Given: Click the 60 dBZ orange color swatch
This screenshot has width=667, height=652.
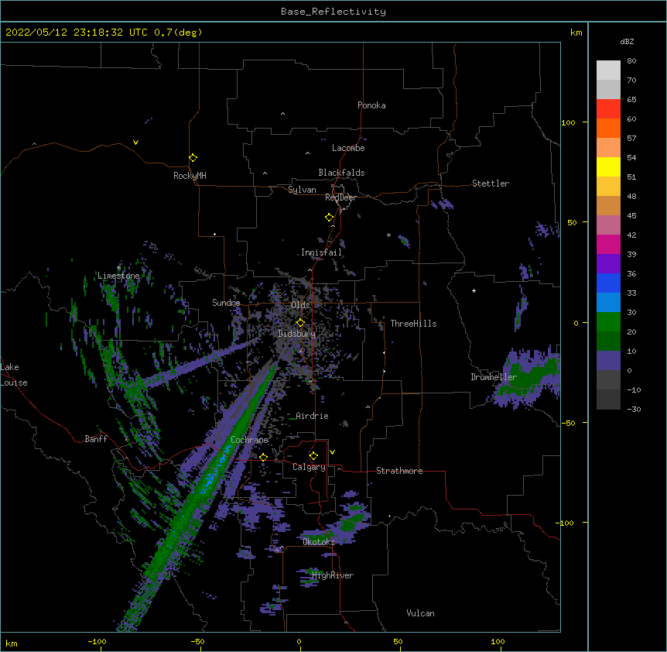Looking at the screenshot, I should (x=608, y=128).
